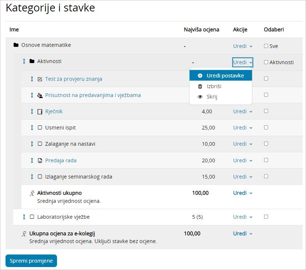Image resolution: width=306 pixels, height=270 pixels.
Task: Click the attendance icon for Prisutnost na predavanjima
Action: point(40,95)
